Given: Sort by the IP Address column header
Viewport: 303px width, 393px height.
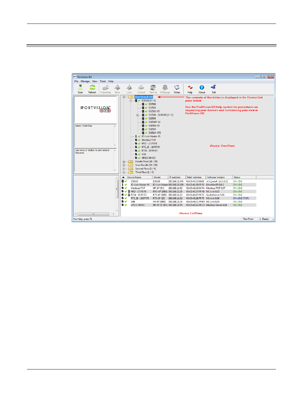Looking at the screenshot, I should coord(177,177).
